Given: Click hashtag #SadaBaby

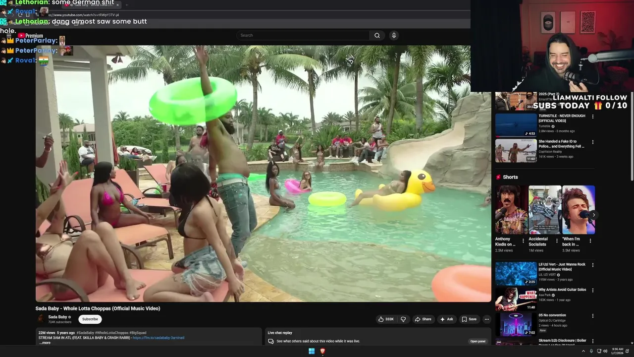Looking at the screenshot, I should click(x=85, y=333).
